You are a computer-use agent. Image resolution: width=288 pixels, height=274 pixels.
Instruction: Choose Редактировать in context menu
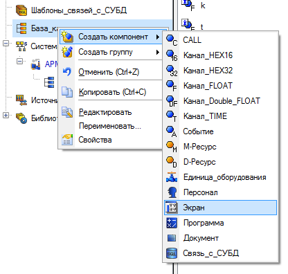(x=111, y=112)
